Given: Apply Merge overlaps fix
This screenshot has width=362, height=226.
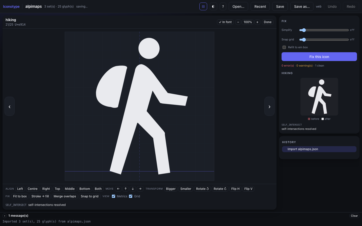Looking at the screenshot, I should (65, 196).
